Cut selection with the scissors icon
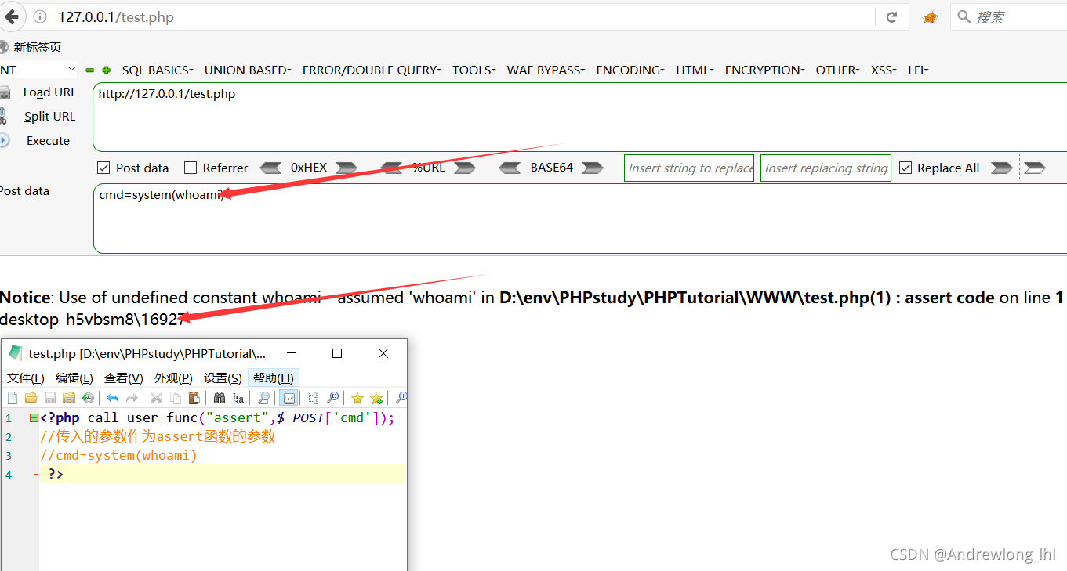This screenshot has width=1067, height=571. [156, 398]
